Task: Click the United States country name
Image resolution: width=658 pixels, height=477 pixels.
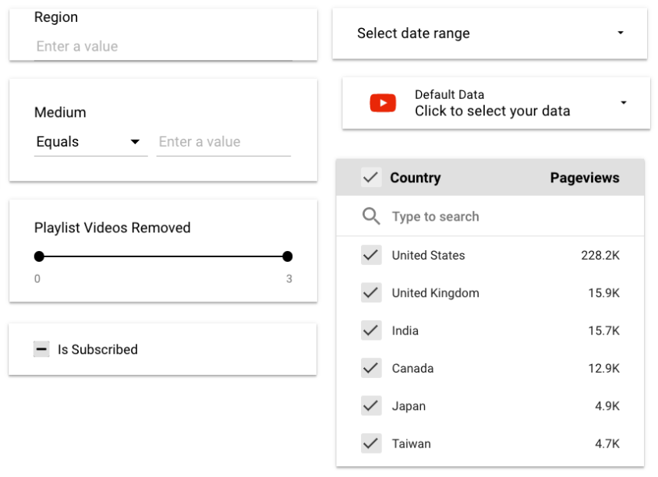Action: point(429,255)
